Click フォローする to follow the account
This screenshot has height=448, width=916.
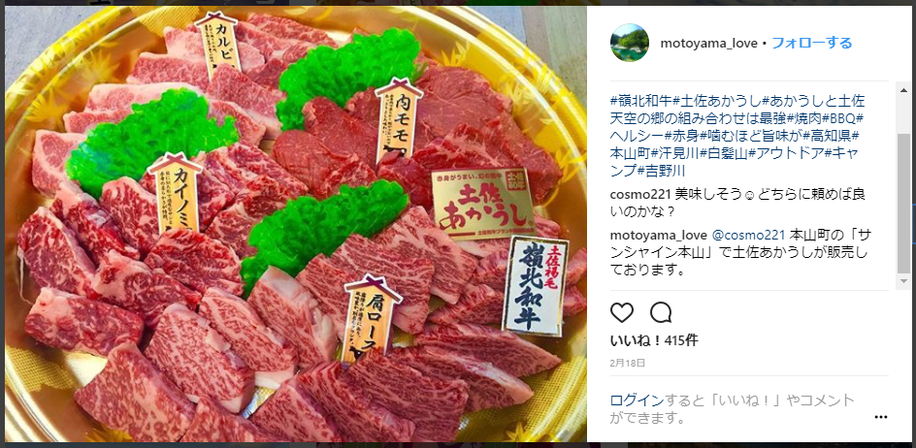(x=812, y=44)
